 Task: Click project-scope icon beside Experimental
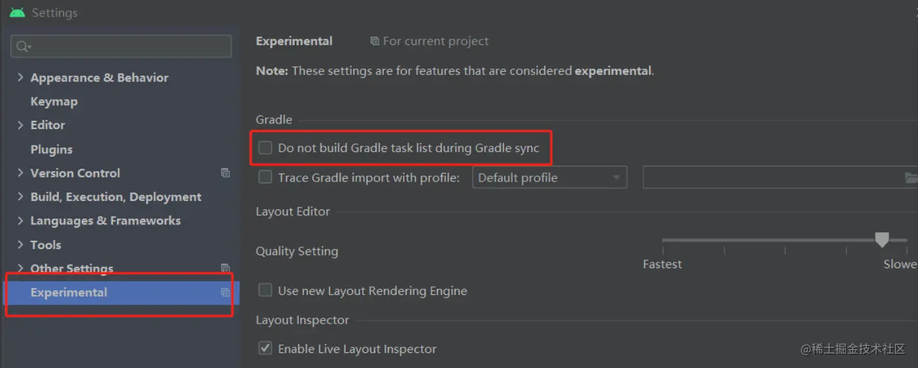tap(226, 292)
